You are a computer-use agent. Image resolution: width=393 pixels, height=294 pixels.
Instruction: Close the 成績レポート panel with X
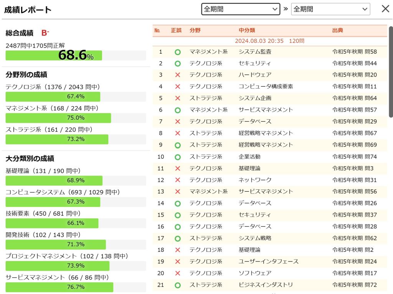385,9
